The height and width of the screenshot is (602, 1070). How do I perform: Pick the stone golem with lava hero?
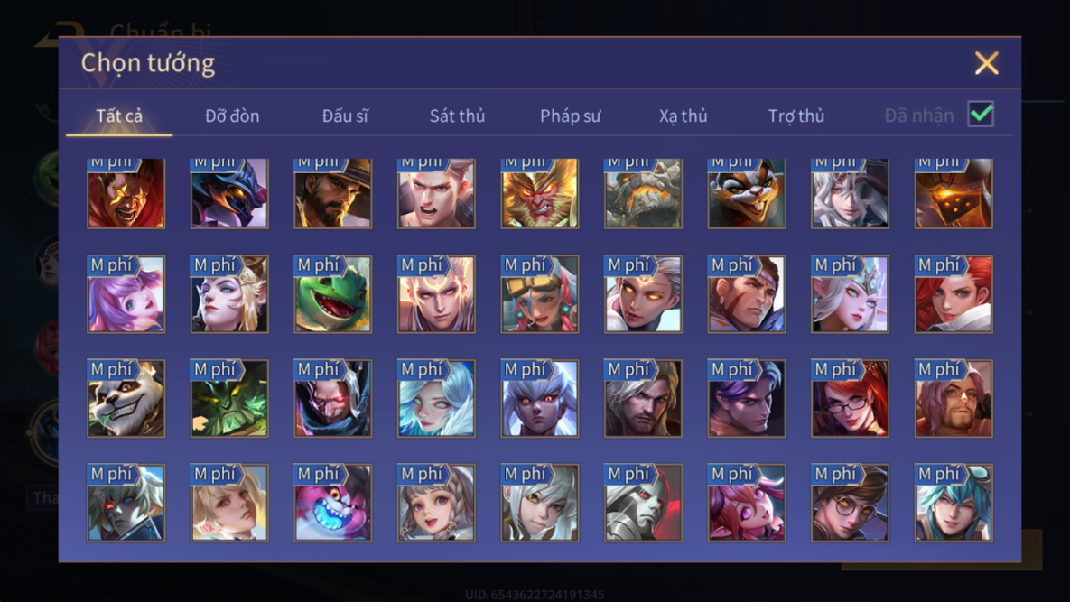pyautogui.click(x=644, y=193)
